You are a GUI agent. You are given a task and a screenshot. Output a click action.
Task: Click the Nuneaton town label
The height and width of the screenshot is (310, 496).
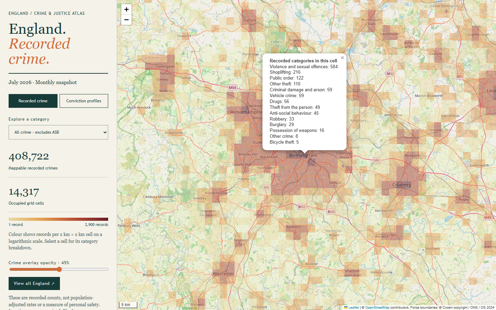[412, 137]
